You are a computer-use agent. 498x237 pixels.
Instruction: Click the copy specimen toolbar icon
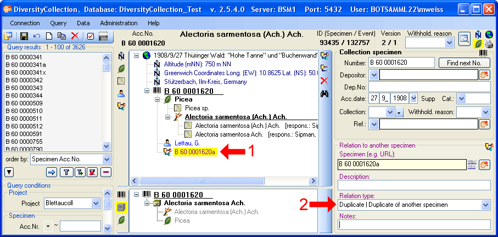coord(62,36)
